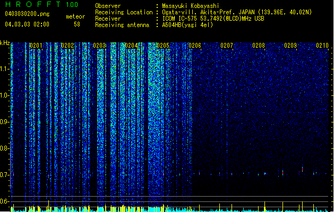Click the 0208 time marker
Image resolution: width=334 pixels, height=212 pixels.
259,46
